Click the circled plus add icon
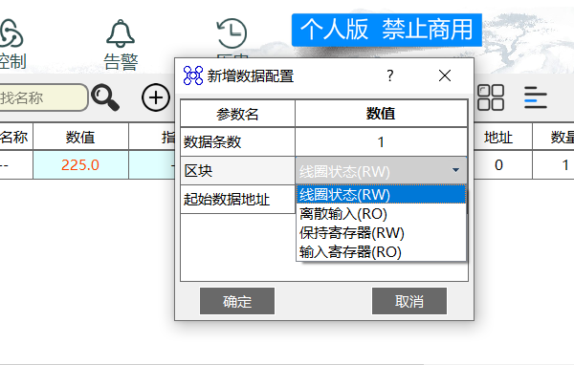This screenshot has height=365, width=574. (x=156, y=97)
